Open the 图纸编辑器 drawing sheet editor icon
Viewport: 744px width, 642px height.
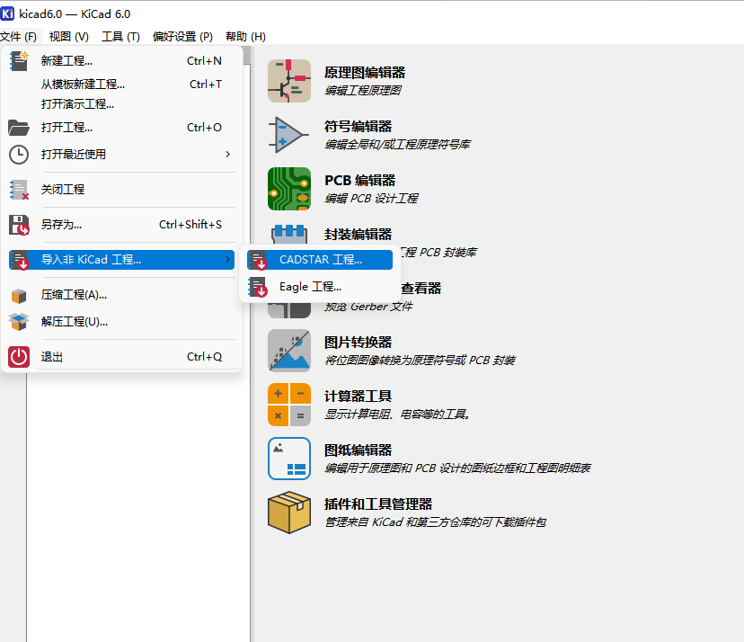pyautogui.click(x=289, y=459)
